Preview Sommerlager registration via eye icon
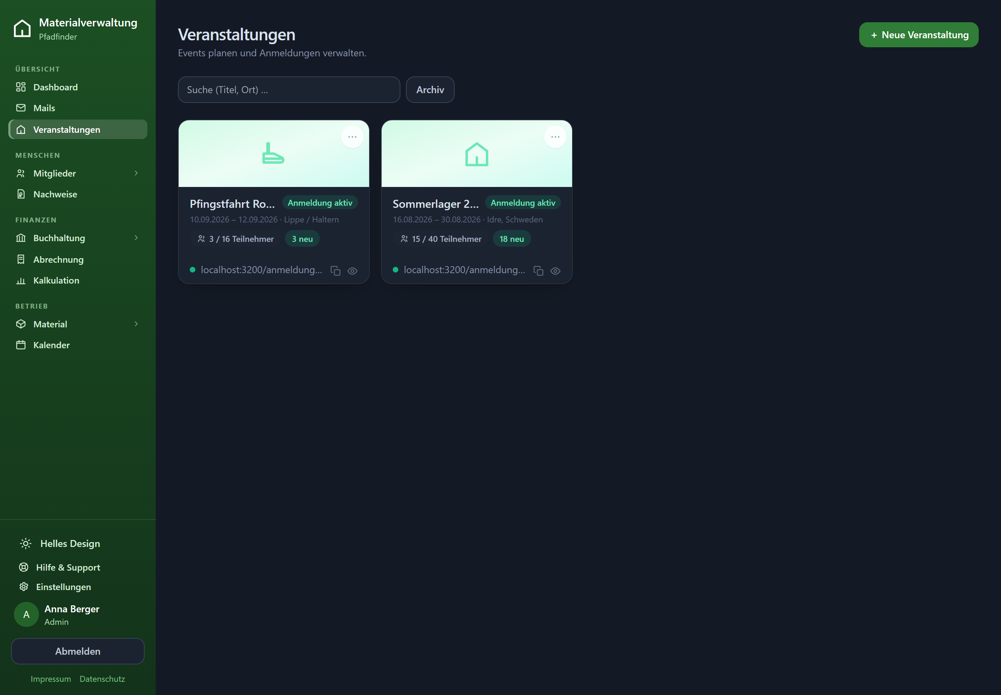This screenshot has width=1001, height=695. point(555,271)
